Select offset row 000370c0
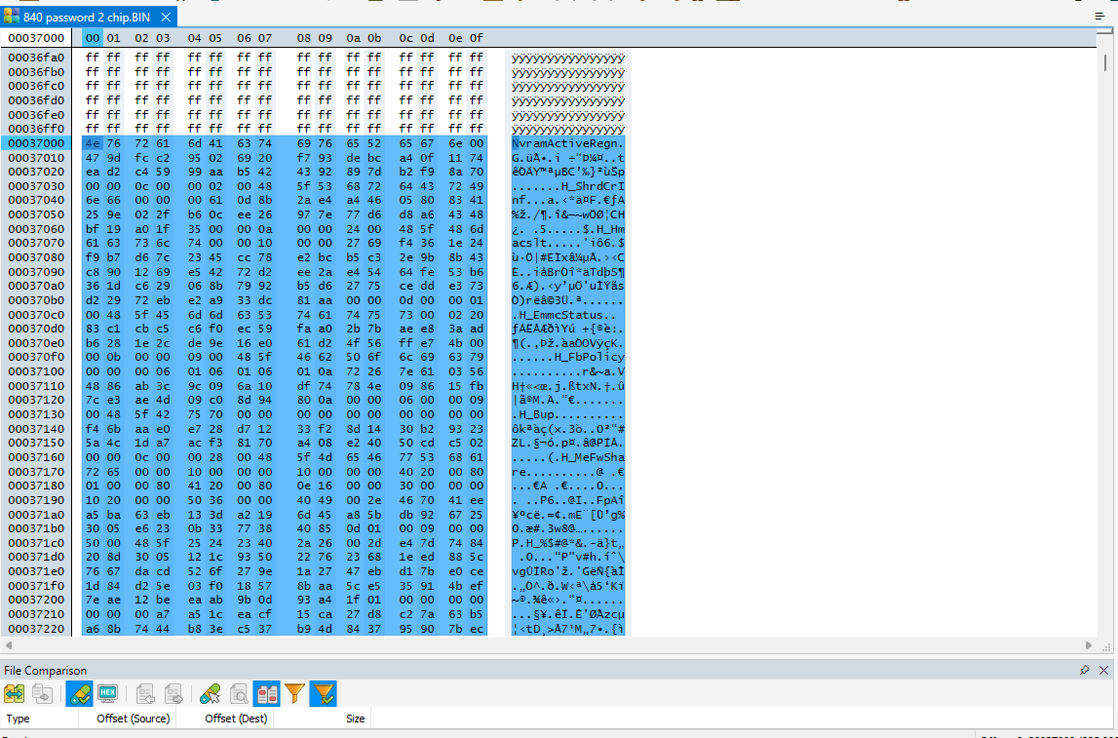1118x738 pixels. tap(36, 315)
